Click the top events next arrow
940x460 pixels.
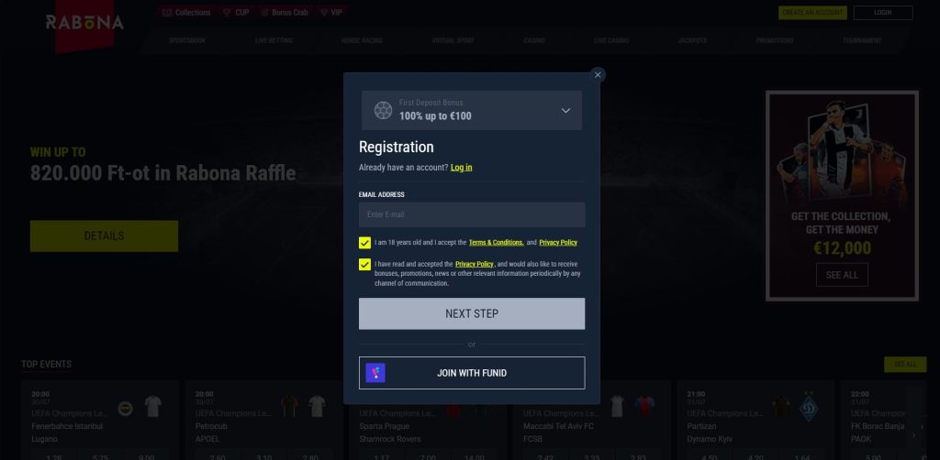click(x=913, y=435)
